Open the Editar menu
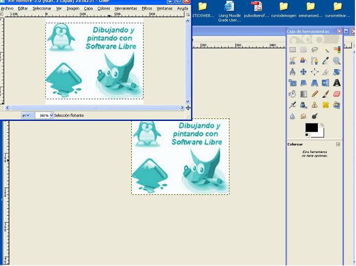The width and height of the screenshot is (356, 266). pyautogui.click(x=23, y=8)
